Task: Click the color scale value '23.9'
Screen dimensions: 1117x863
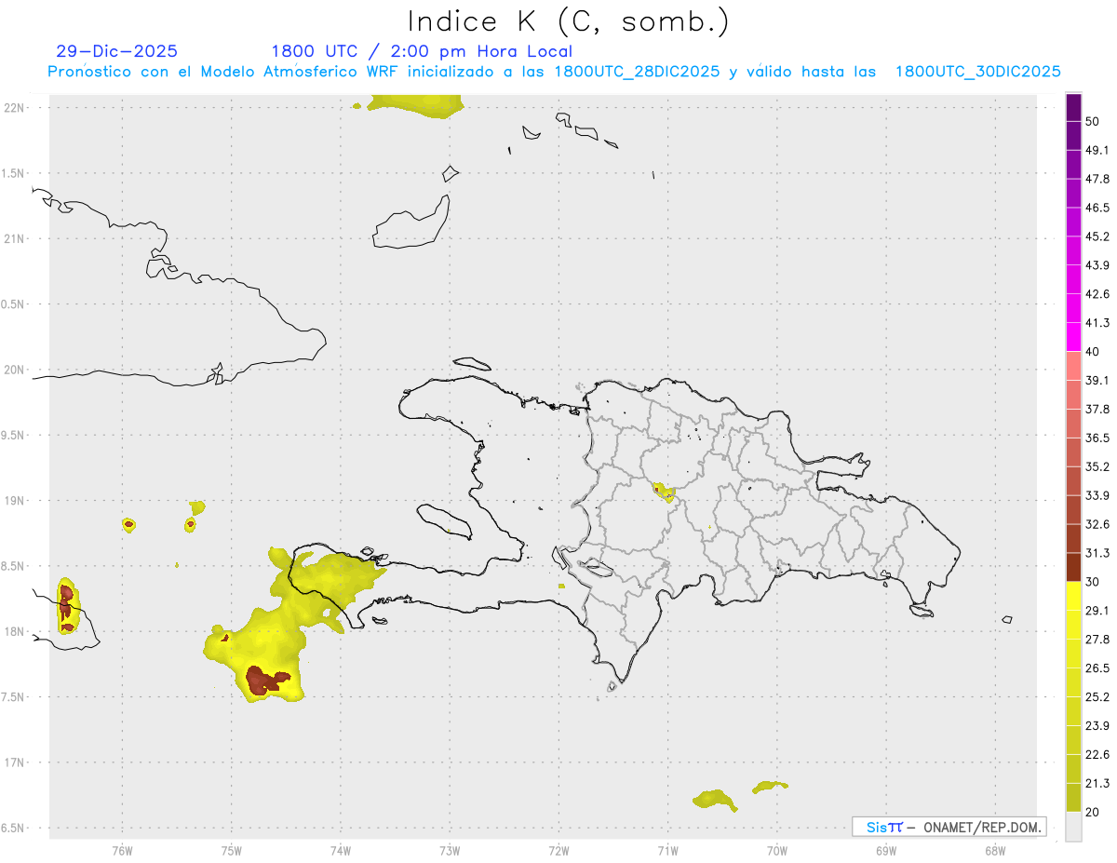Action: click(x=1097, y=726)
